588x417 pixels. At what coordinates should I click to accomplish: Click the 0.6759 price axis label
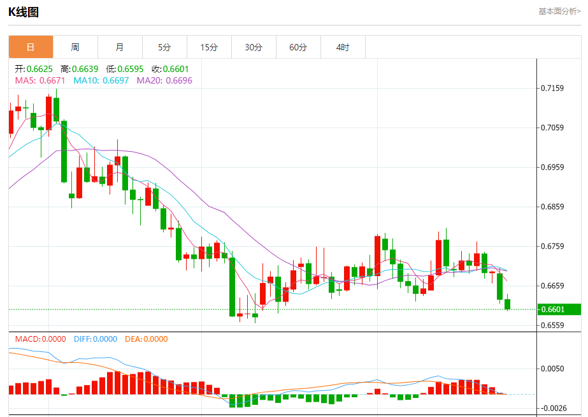tap(552, 246)
